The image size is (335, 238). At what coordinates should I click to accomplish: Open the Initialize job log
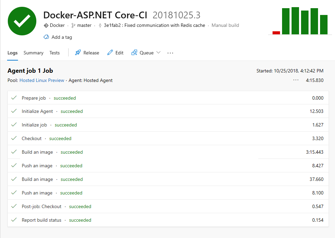pos(168,125)
